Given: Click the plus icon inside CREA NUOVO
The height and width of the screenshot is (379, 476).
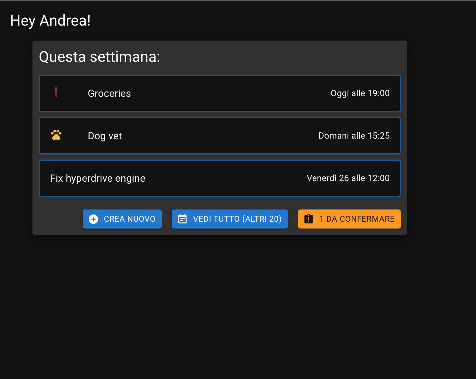Looking at the screenshot, I should click(x=93, y=219).
